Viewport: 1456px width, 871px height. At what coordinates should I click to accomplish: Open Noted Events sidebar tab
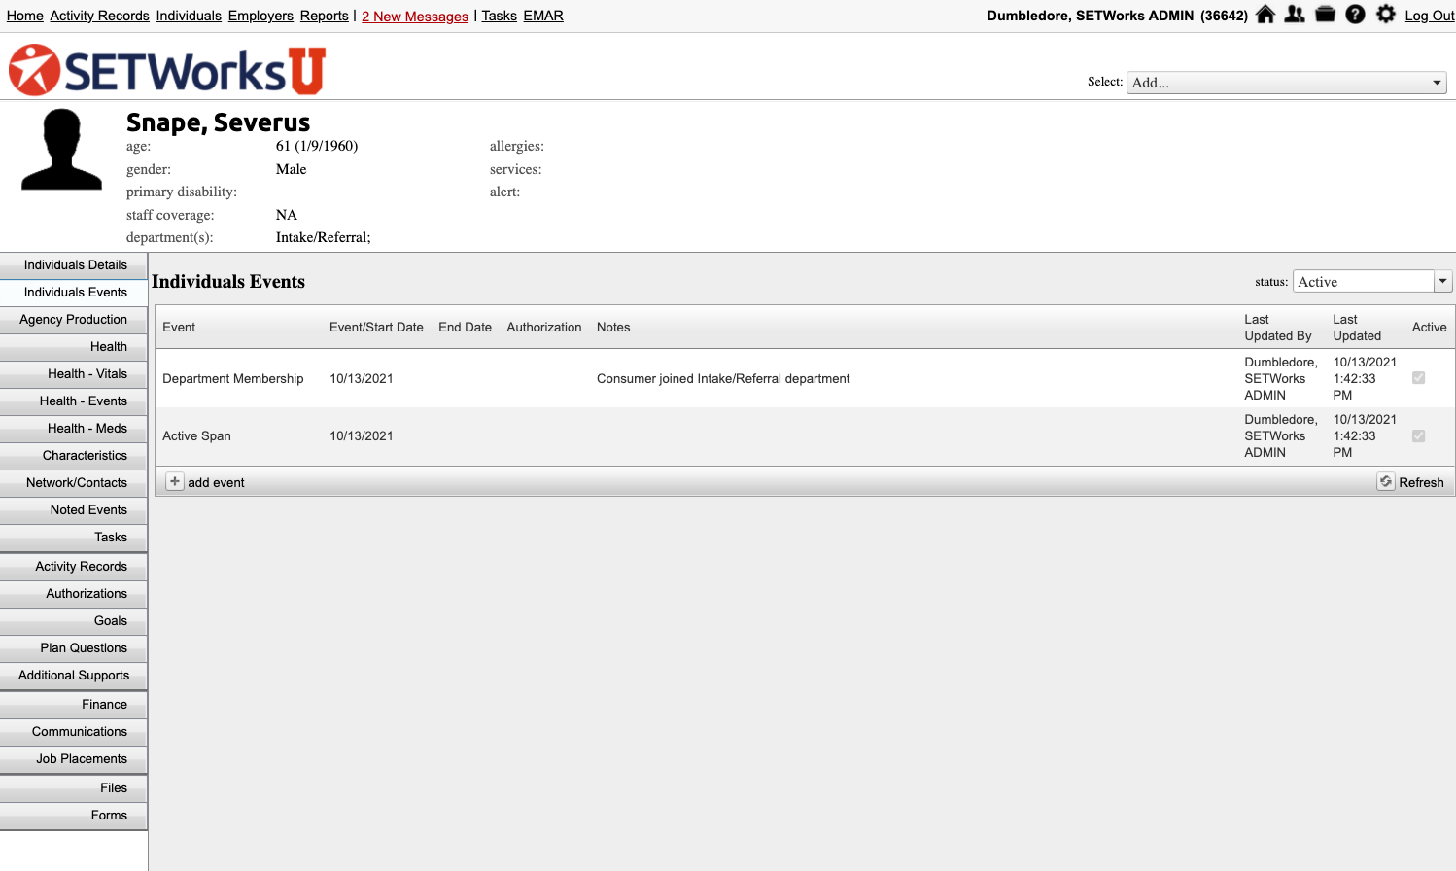tap(74, 509)
